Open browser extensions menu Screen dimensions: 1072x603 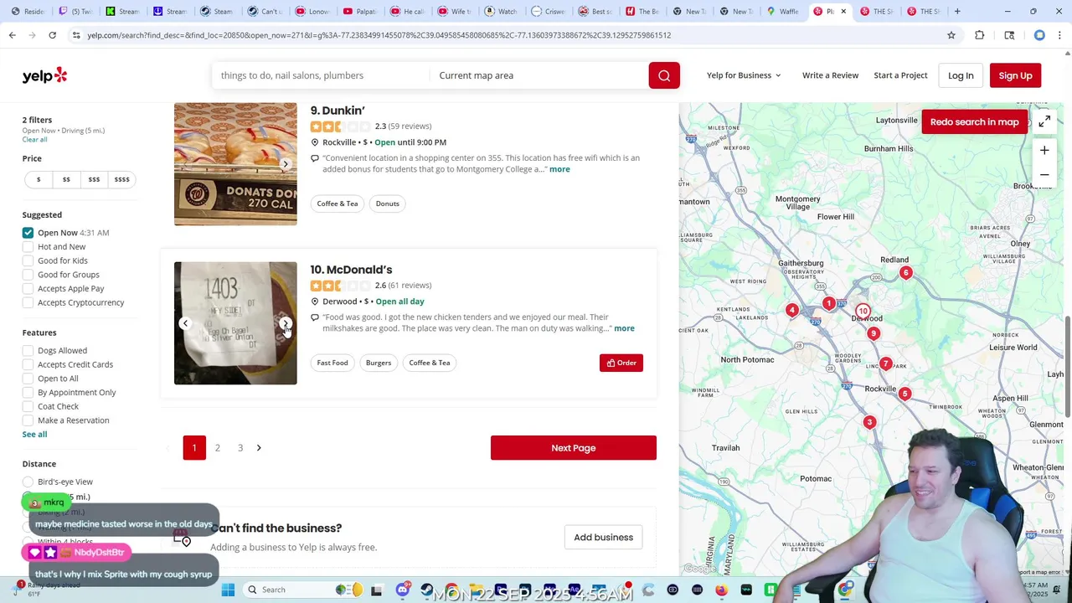coord(979,35)
